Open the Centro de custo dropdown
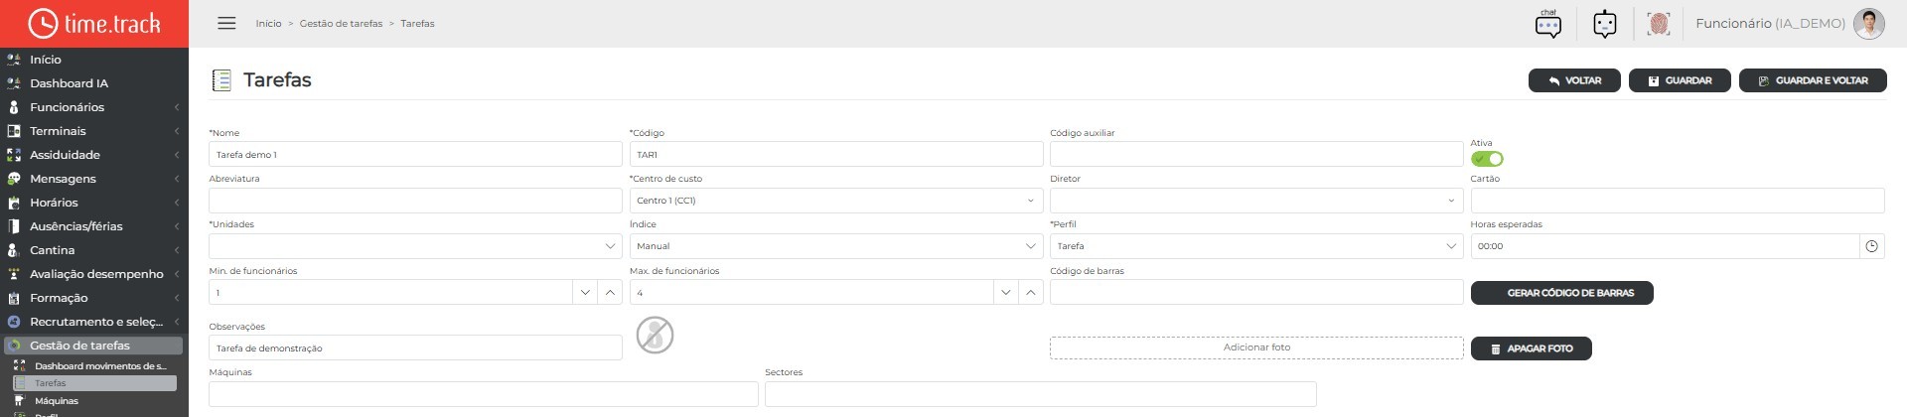The image size is (1907, 417). pyautogui.click(x=836, y=201)
